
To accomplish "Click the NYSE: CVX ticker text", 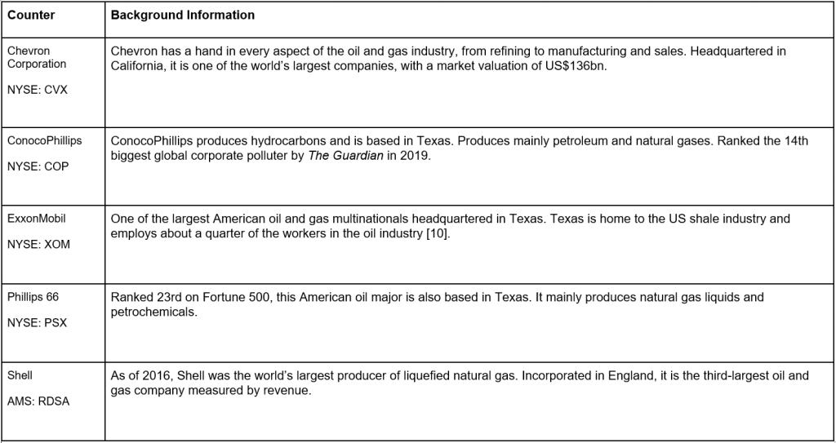I will pos(38,90).
